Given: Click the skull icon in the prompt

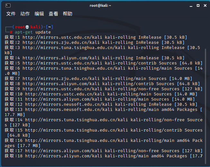Looking at the screenshot, I should [x=27, y=27].
